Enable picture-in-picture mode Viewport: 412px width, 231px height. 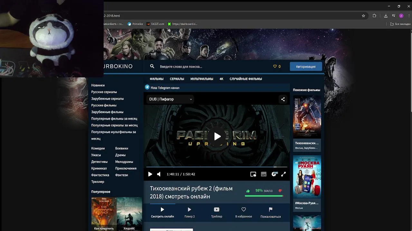253,174
